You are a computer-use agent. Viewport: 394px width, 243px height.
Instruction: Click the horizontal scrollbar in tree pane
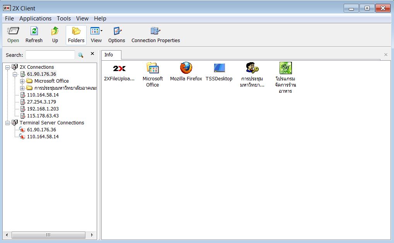(48, 235)
